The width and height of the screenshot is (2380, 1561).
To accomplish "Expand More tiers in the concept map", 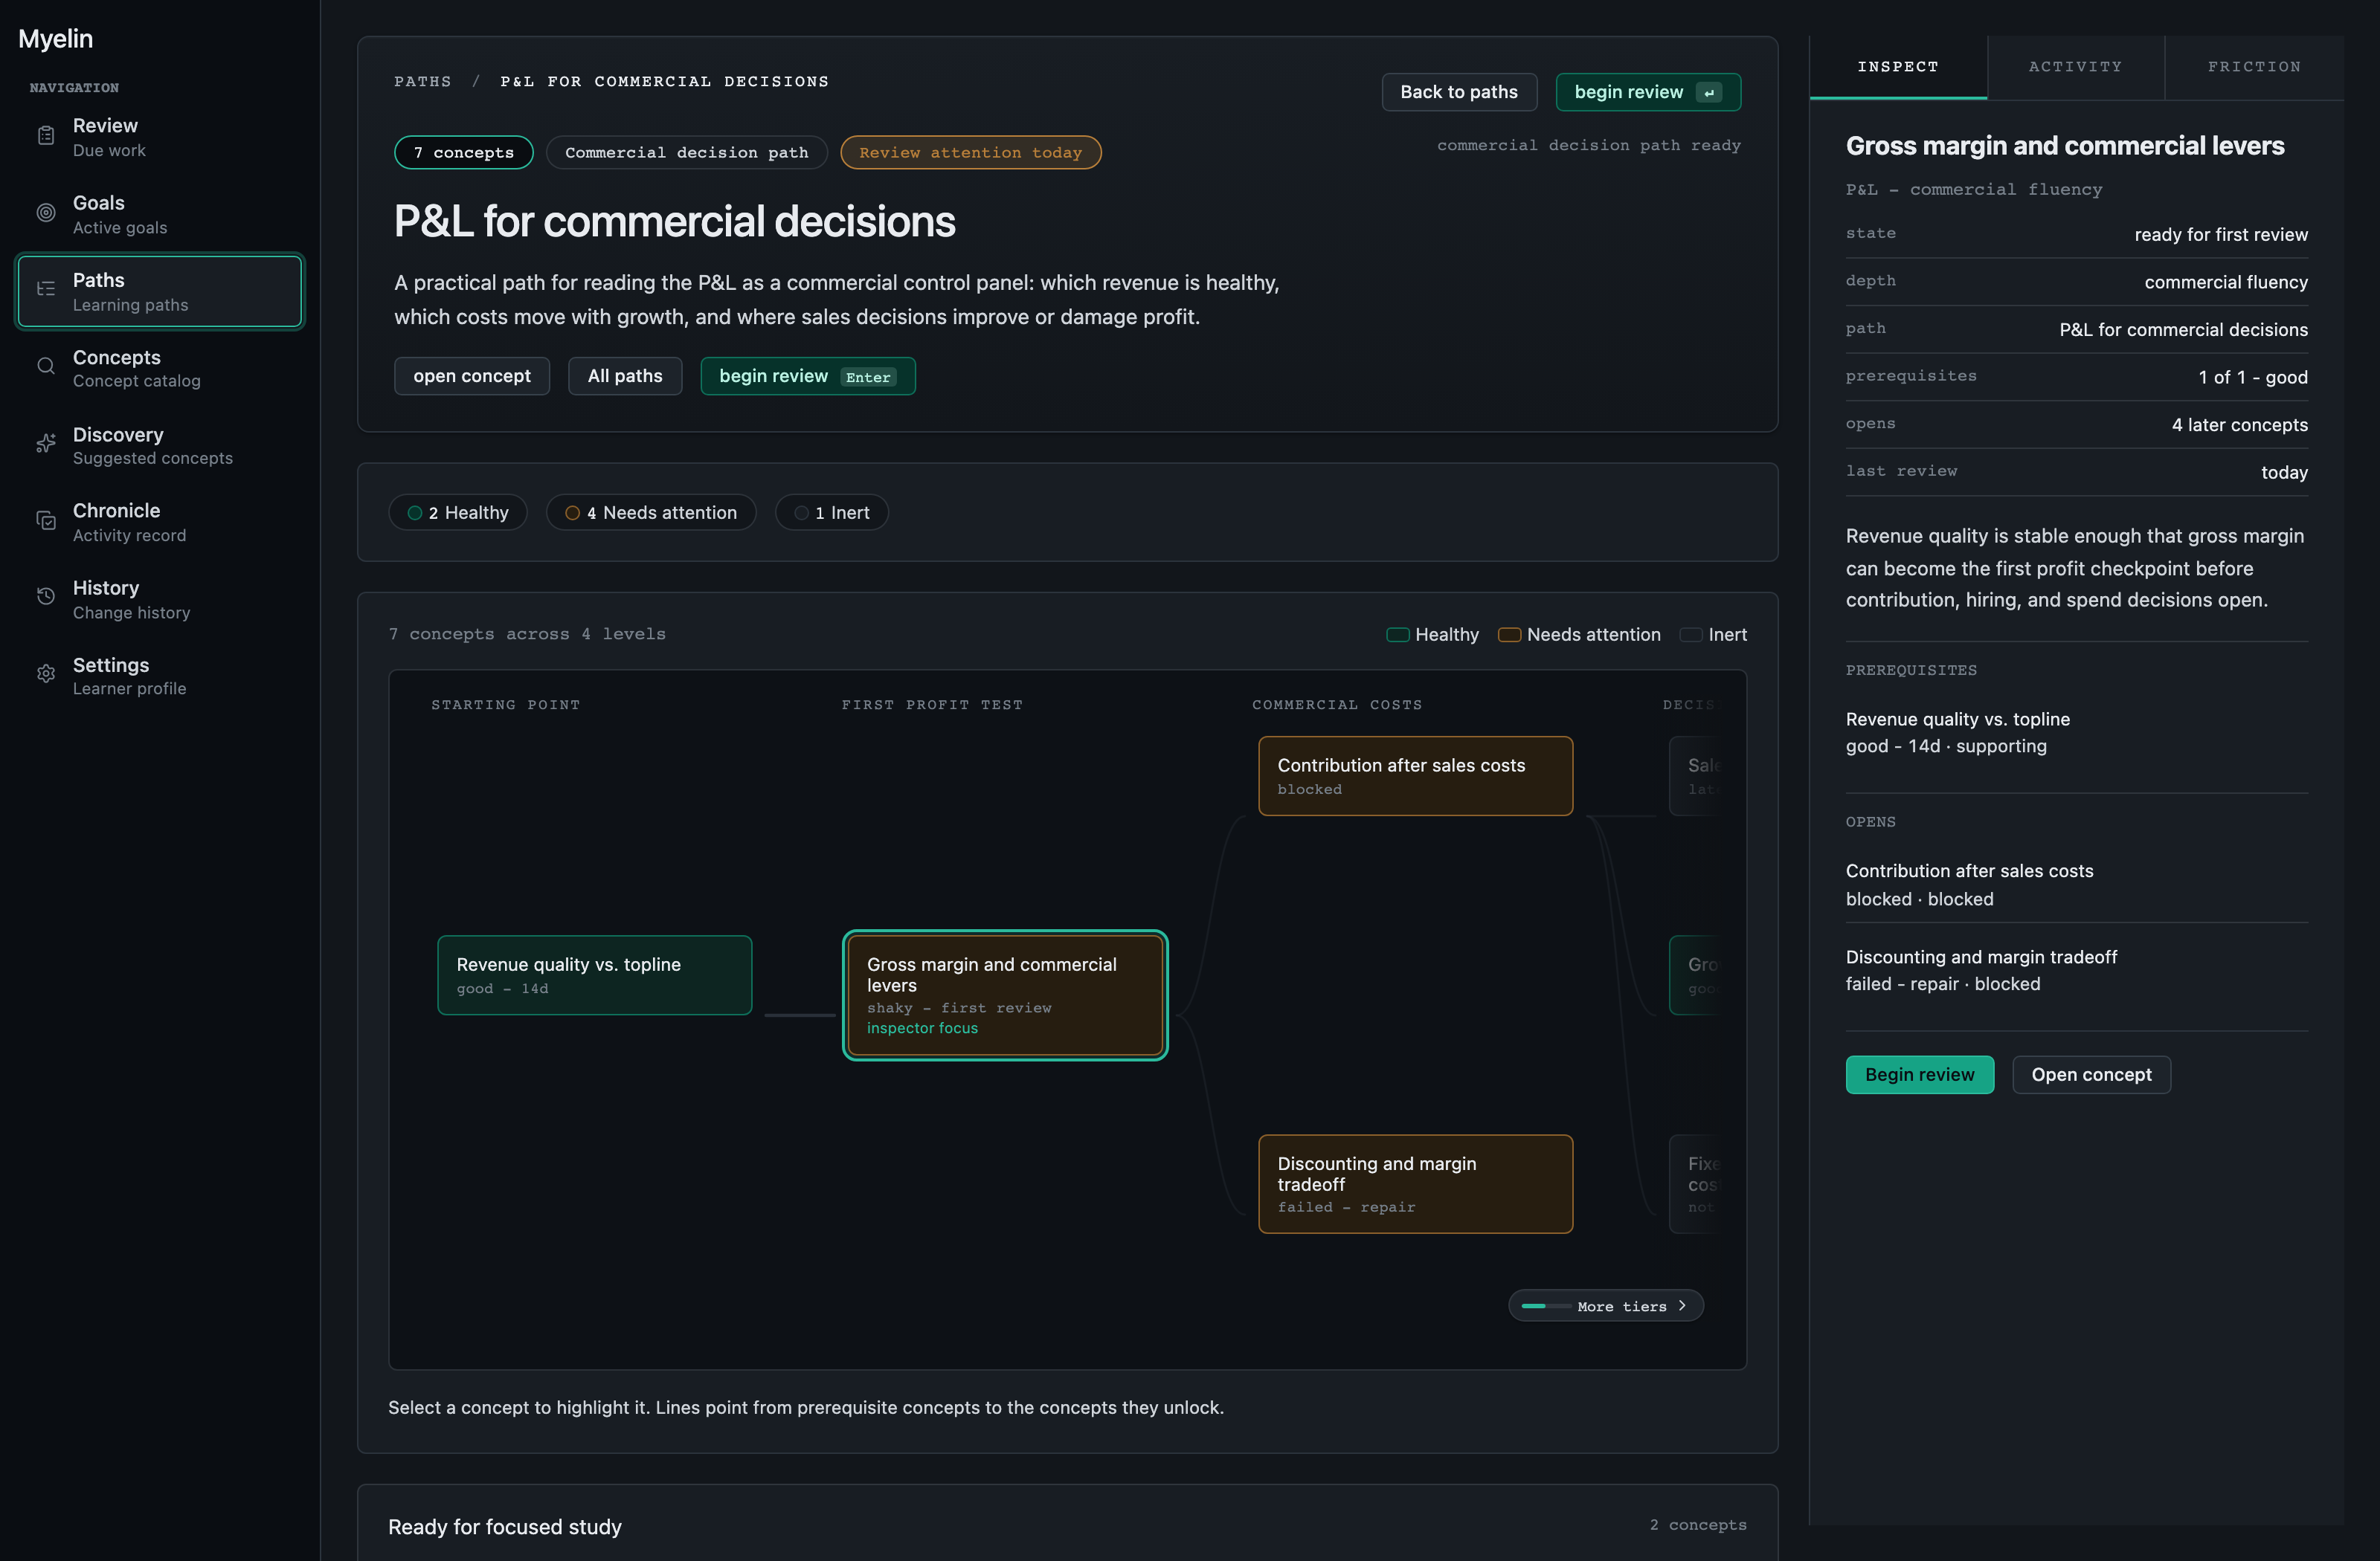I will tap(1605, 1306).
